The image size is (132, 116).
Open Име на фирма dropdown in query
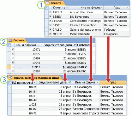click(98, 83)
